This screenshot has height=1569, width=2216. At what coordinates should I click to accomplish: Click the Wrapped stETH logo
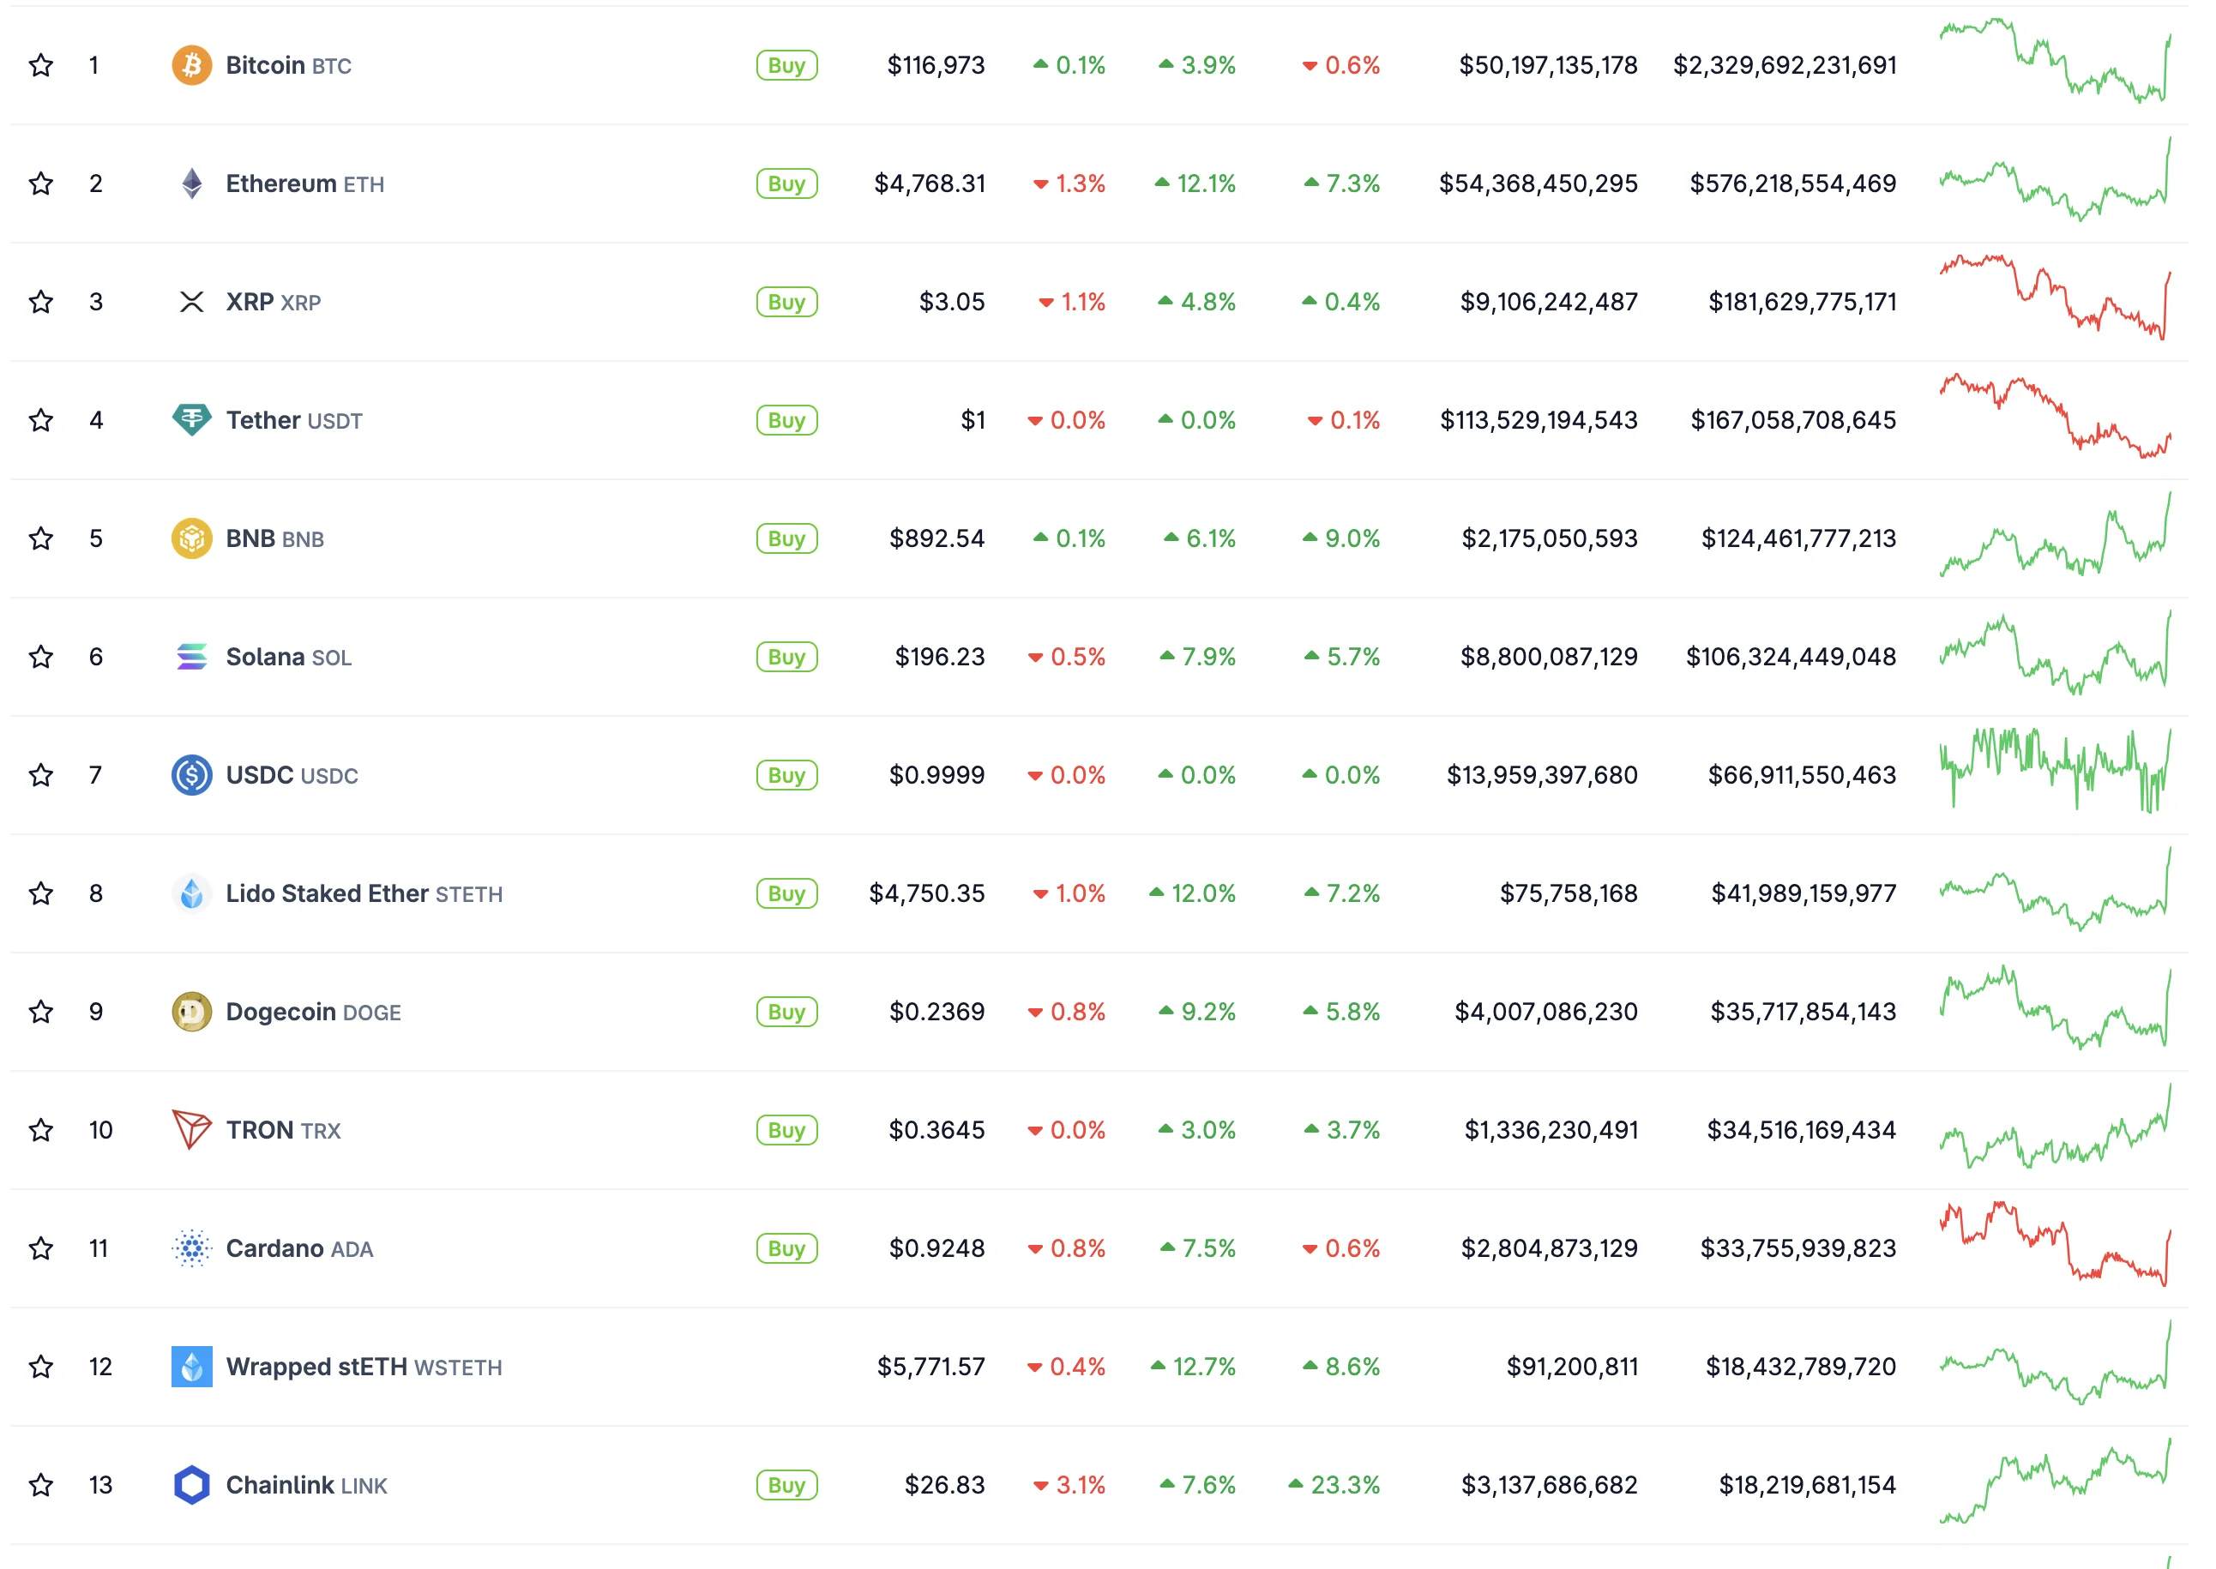pos(192,1367)
